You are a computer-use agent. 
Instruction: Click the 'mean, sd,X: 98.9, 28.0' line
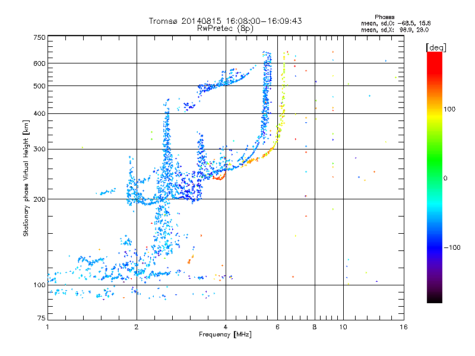395,30
